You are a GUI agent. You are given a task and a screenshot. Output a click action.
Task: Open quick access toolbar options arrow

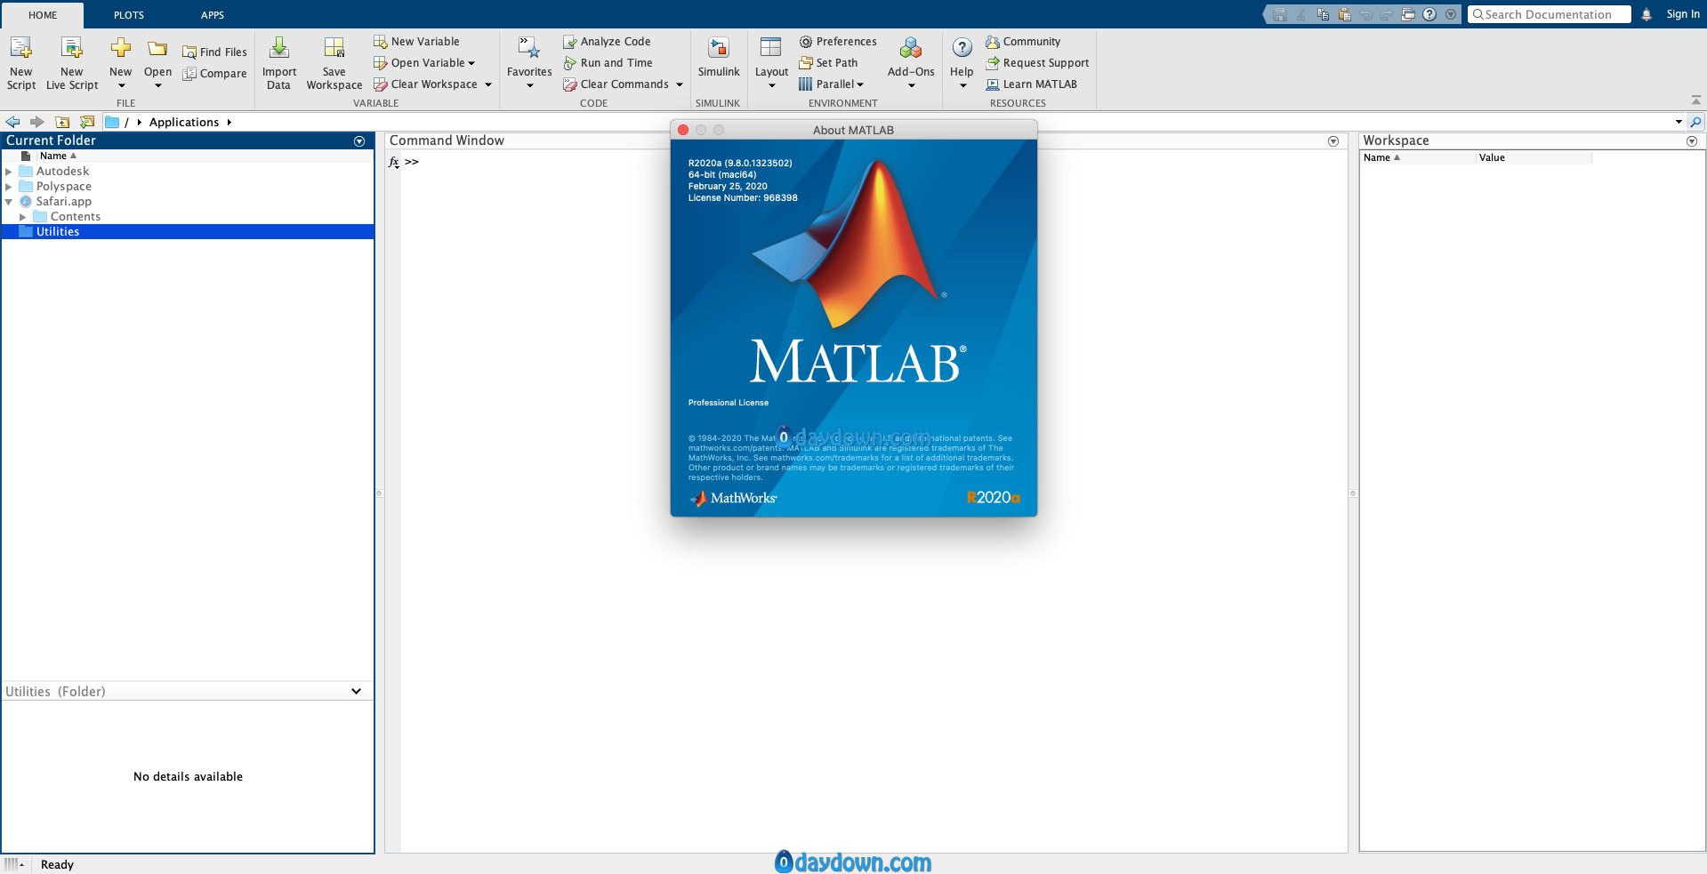[x=1451, y=14]
